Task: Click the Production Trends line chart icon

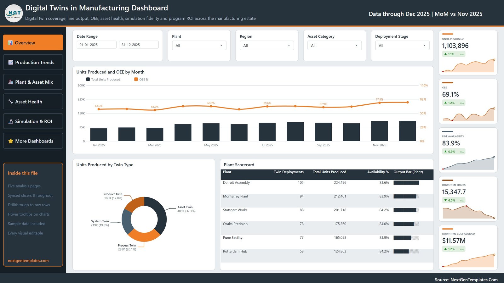Action: pos(11,62)
